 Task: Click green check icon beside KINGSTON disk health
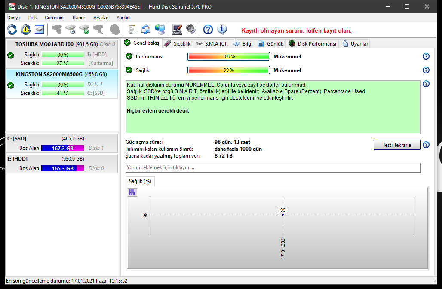(11, 85)
